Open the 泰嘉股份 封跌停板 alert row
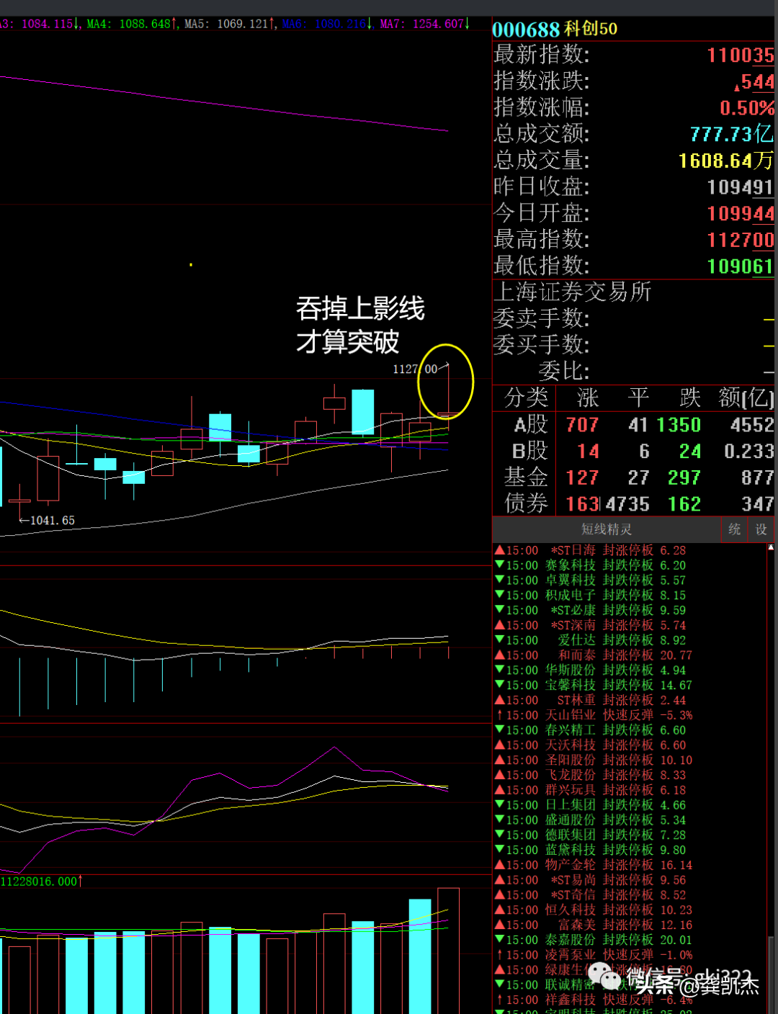Image resolution: width=778 pixels, height=1014 pixels. [x=593, y=941]
